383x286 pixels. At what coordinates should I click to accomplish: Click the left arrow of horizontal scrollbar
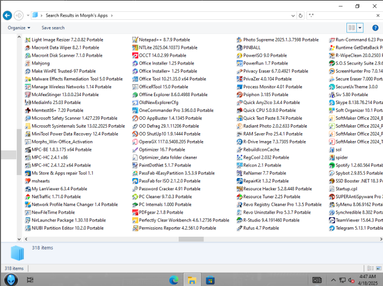coord(26,239)
